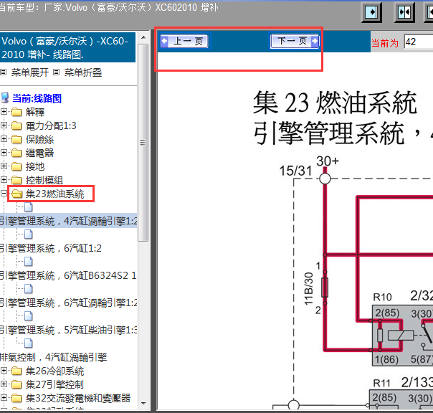Select the 控制模組 folder icon
The height and width of the screenshot is (413, 433).
tap(16, 180)
